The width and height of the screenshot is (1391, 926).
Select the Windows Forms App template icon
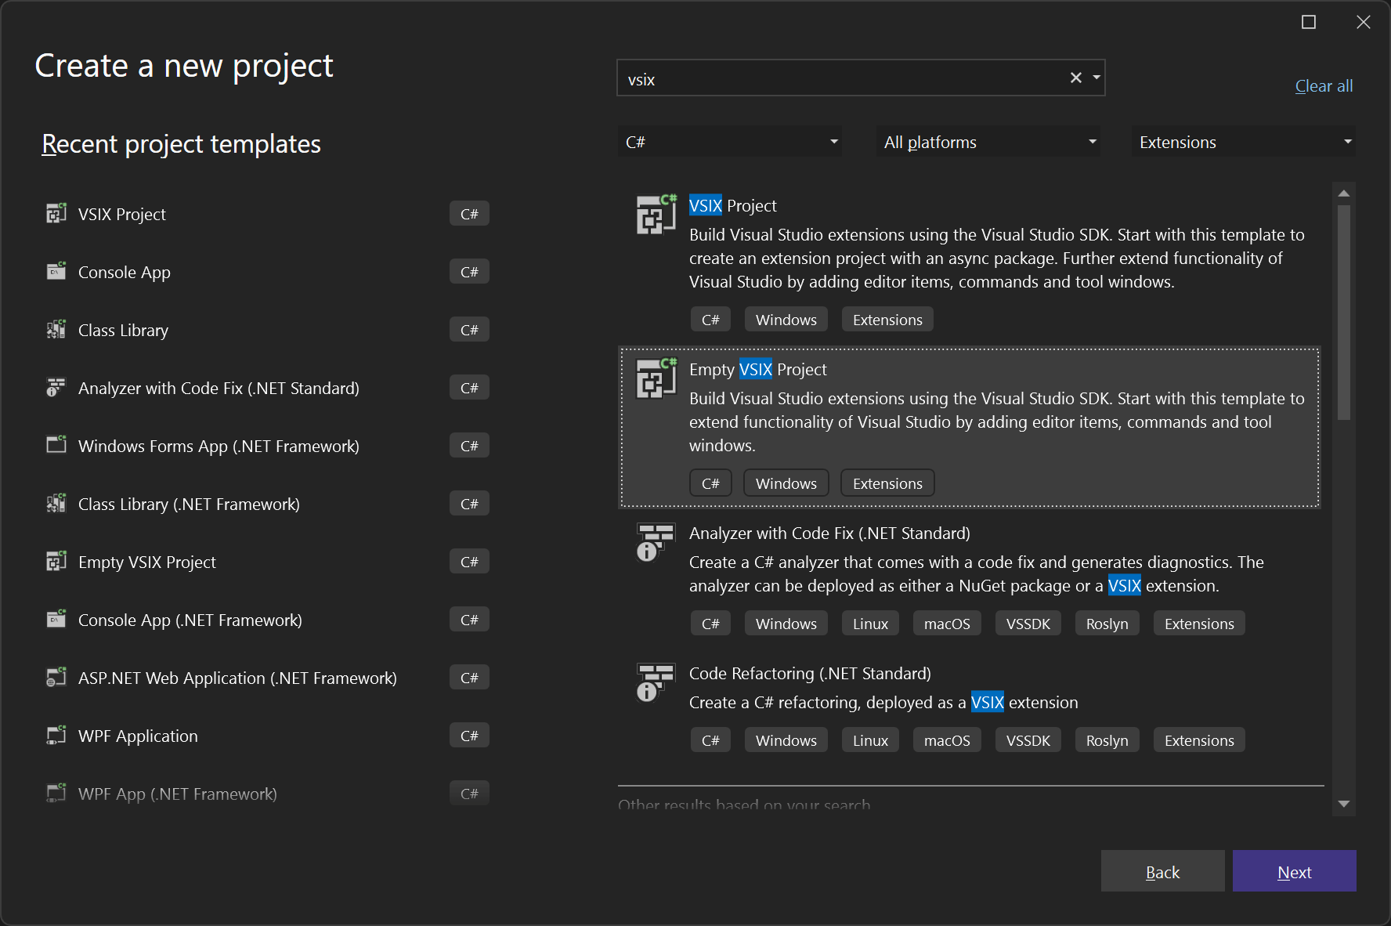(56, 445)
